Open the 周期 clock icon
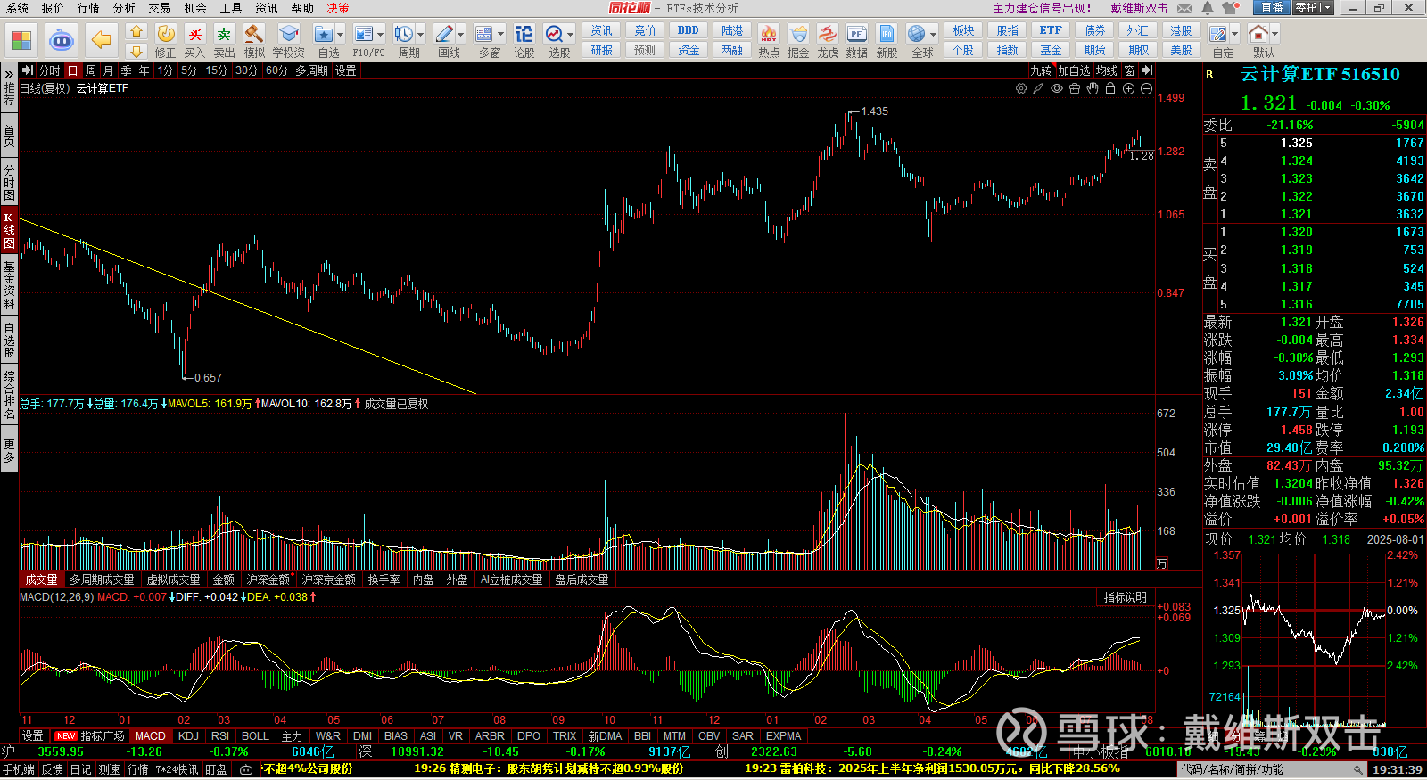Screen dimensions: 1427x780 point(403,36)
